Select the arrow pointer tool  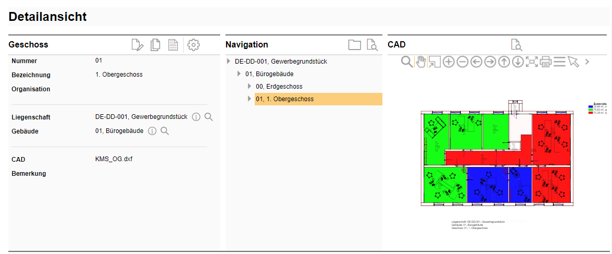pos(574,62)
